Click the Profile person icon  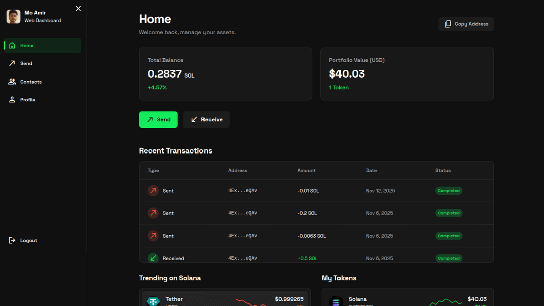[12, 99]
